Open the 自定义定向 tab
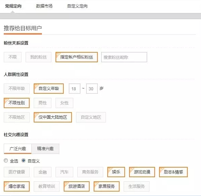Screen dimensions: 201x196 pos(77,6)
